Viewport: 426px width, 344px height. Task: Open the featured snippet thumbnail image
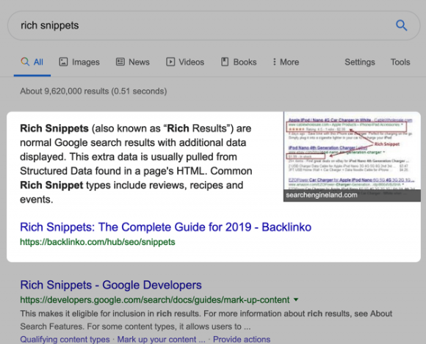(352, 156)
